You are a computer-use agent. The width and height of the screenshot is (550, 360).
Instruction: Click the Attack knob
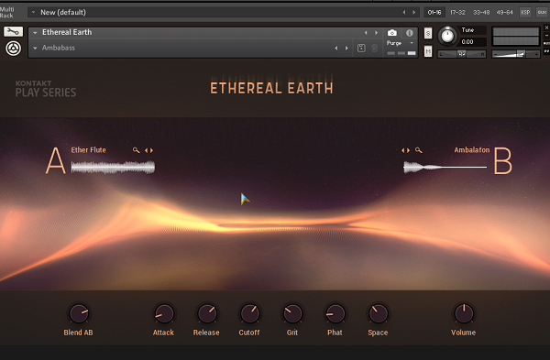click(x=164, y=313)
